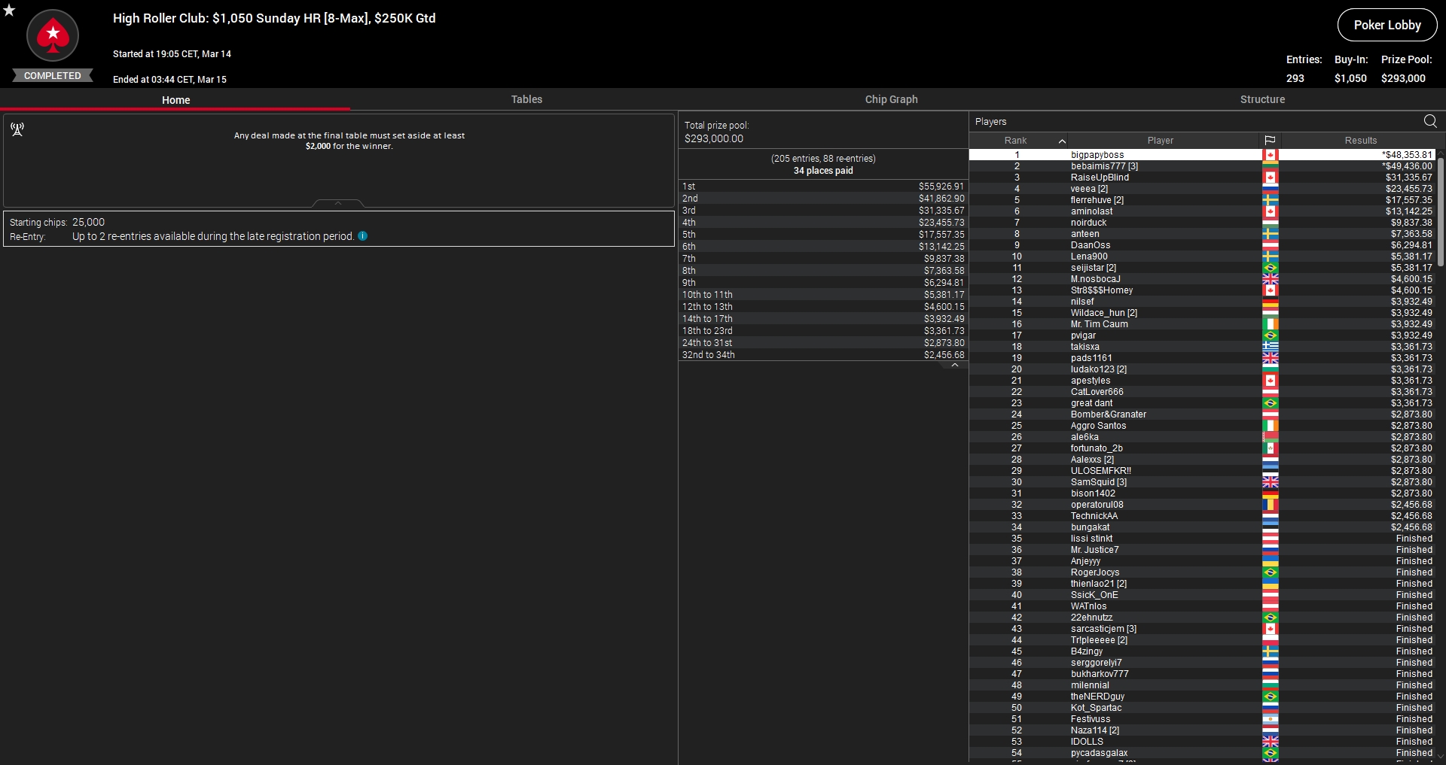Sort by country flag column header

(x=1270, y=141)
